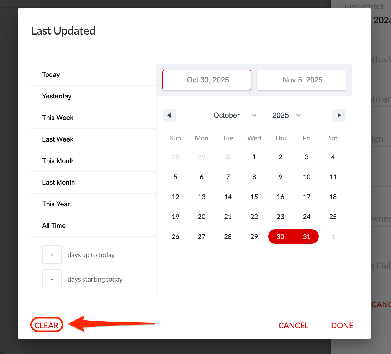Pick the This Week range

58,118
